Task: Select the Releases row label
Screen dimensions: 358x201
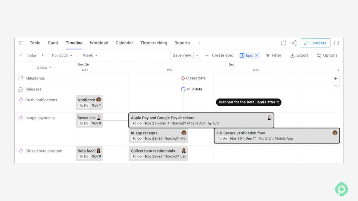Action: coord(33,89)
